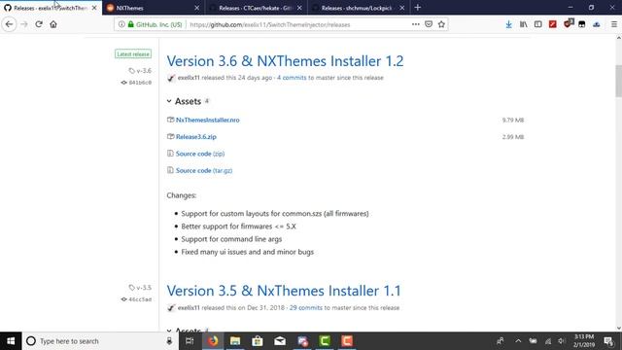This screenshot has height=350, width=622.
Task: View 29 commits to master link
Action: tap(305, 308)
